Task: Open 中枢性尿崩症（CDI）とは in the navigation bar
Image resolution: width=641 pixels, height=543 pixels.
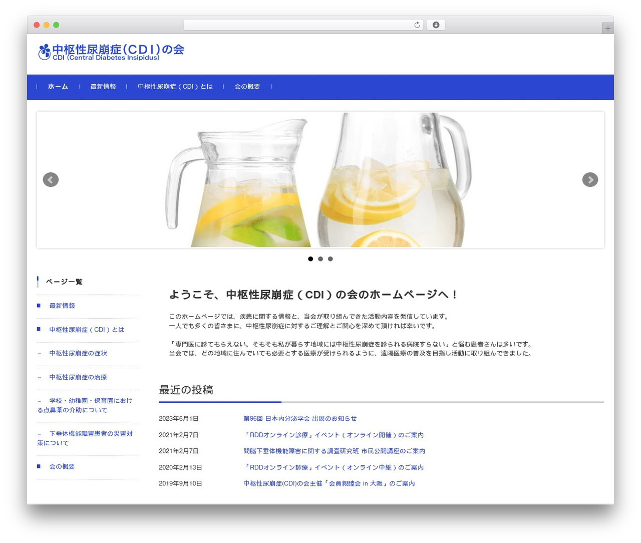Action: pos(175,87)
